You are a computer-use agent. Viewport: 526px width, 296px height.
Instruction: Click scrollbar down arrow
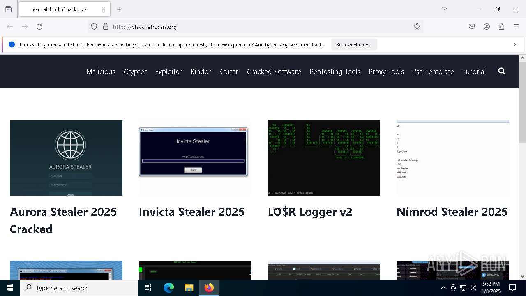tap(522, 276)
